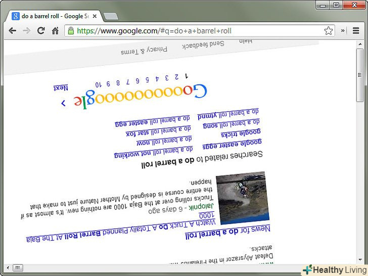Click the 'News for do a barrel roll' heading
The width and height of the screenshot is (368, 276).
tap(227, 232)
